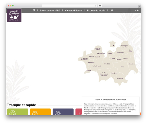This screenshot has width=147, height=124.
Task: Click the Gérer le consentement aux cookies title
Action: click(x=111, y=100)
